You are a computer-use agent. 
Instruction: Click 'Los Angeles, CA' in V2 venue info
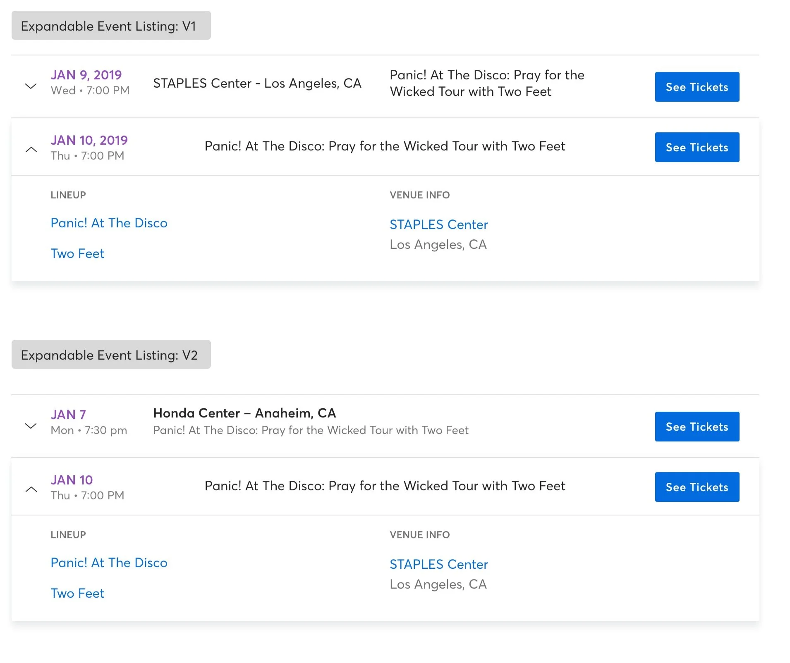point(438,584)
